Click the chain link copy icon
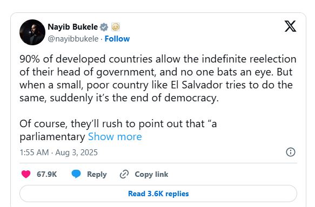This screenshot has height=207, width=315. coord(124,174)
